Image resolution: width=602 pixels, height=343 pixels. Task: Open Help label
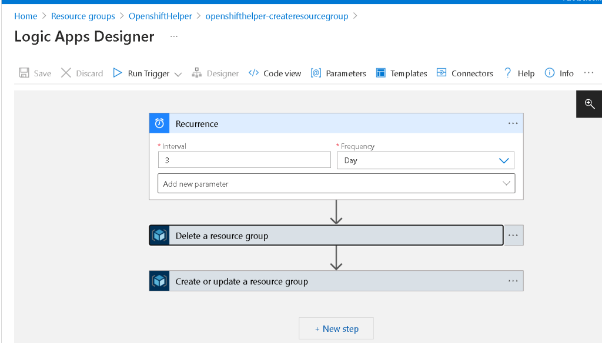(x=526, y=73)
